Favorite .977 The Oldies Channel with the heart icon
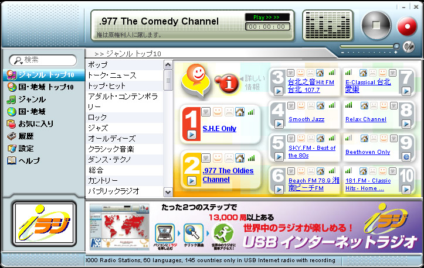This screenshot has height=268, width=424. click(206, 158)
